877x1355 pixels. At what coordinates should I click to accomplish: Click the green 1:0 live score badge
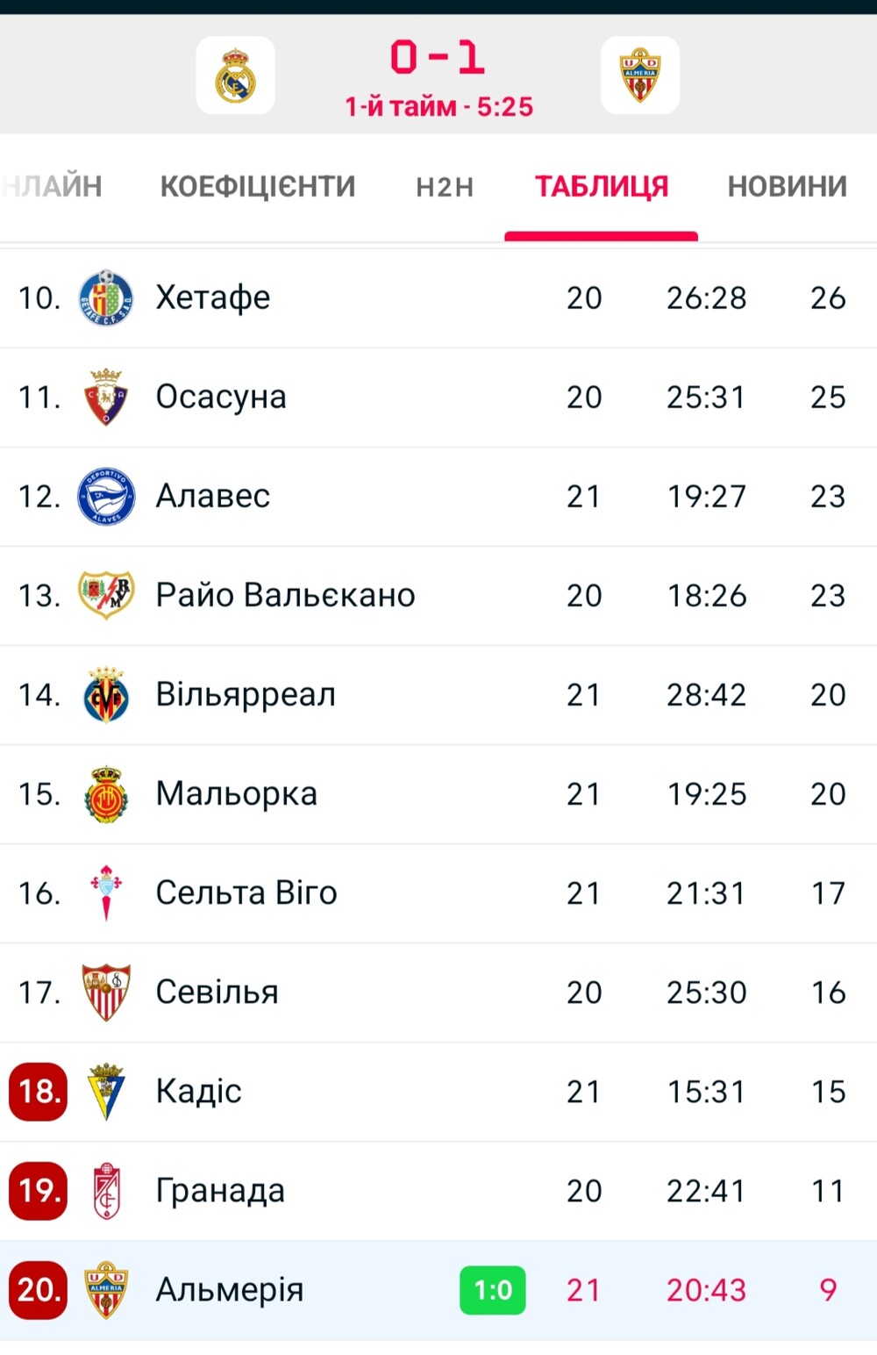point(493,1290)
